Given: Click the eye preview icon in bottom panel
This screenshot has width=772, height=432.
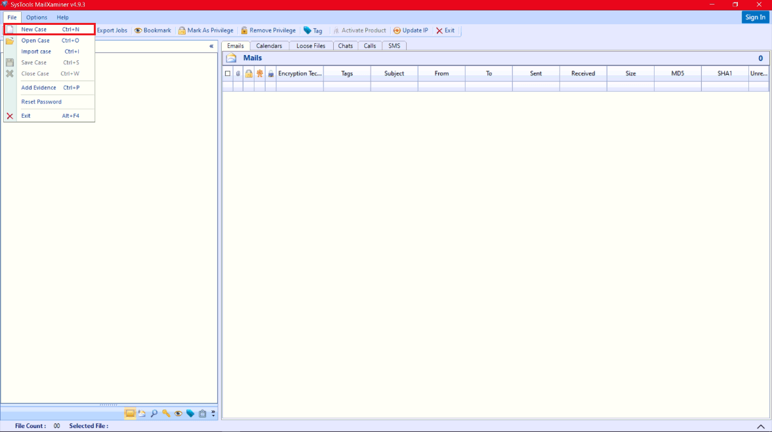Looking at the screenshot, I should click(x=178, y=413).
